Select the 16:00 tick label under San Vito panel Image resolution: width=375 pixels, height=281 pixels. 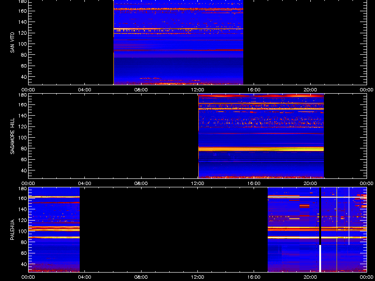pyautogui.click(x=254, y=90)
